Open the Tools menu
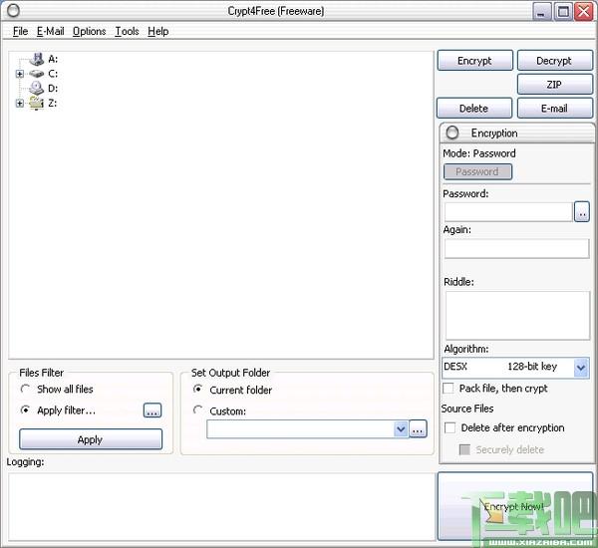The height and width of the screenshot is (548, 598). tap(127, 31)
